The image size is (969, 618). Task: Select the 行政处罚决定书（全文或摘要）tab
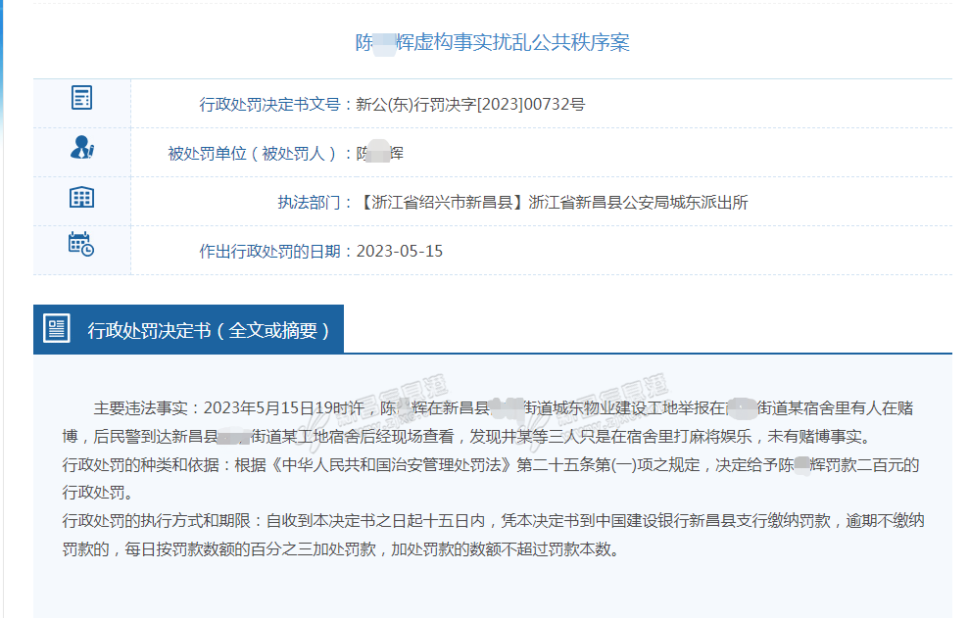(209, 331)
